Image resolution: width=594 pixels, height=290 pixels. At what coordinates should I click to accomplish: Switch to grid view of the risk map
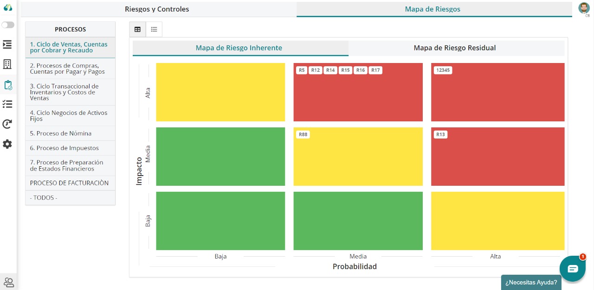coord(137,29)
